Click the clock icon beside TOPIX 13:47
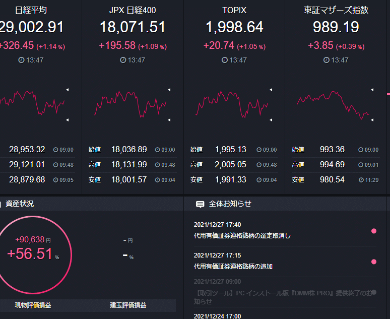The width and height of the screenshot is (390, 319). 225,60
